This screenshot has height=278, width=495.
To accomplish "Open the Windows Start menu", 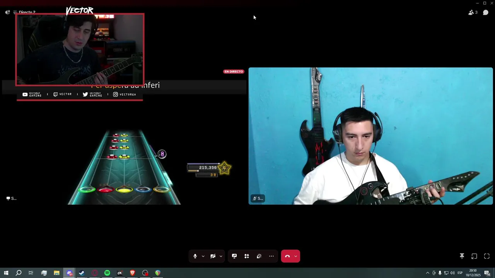I will pyautogui.click(x=6, y=273).
